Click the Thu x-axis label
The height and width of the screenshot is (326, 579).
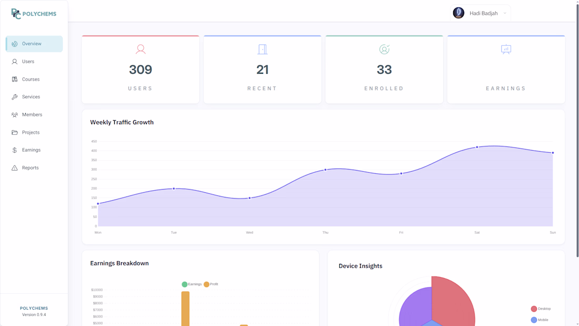point(325,232)
